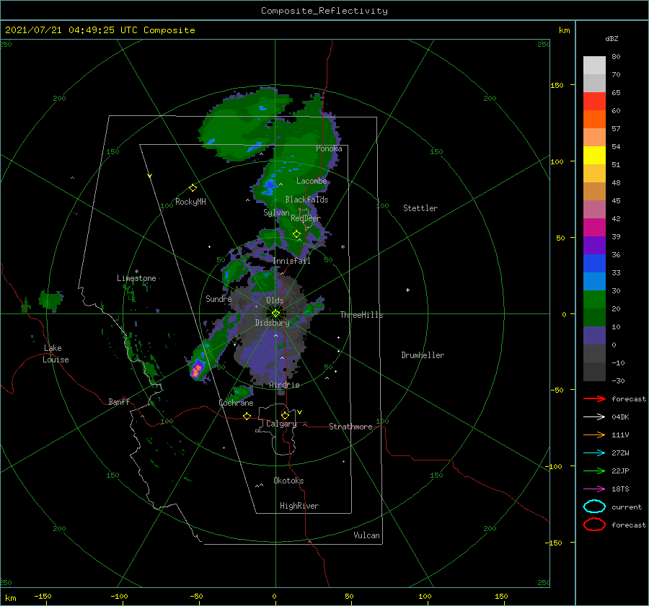The image size is (649, 606).
Task: Click the -50 tick on the right axis
Action: click(x=556, y=390)
